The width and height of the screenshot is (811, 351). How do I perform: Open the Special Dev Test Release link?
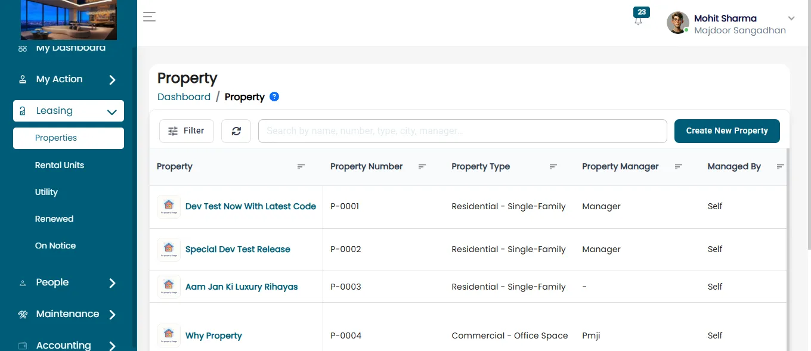238,249
